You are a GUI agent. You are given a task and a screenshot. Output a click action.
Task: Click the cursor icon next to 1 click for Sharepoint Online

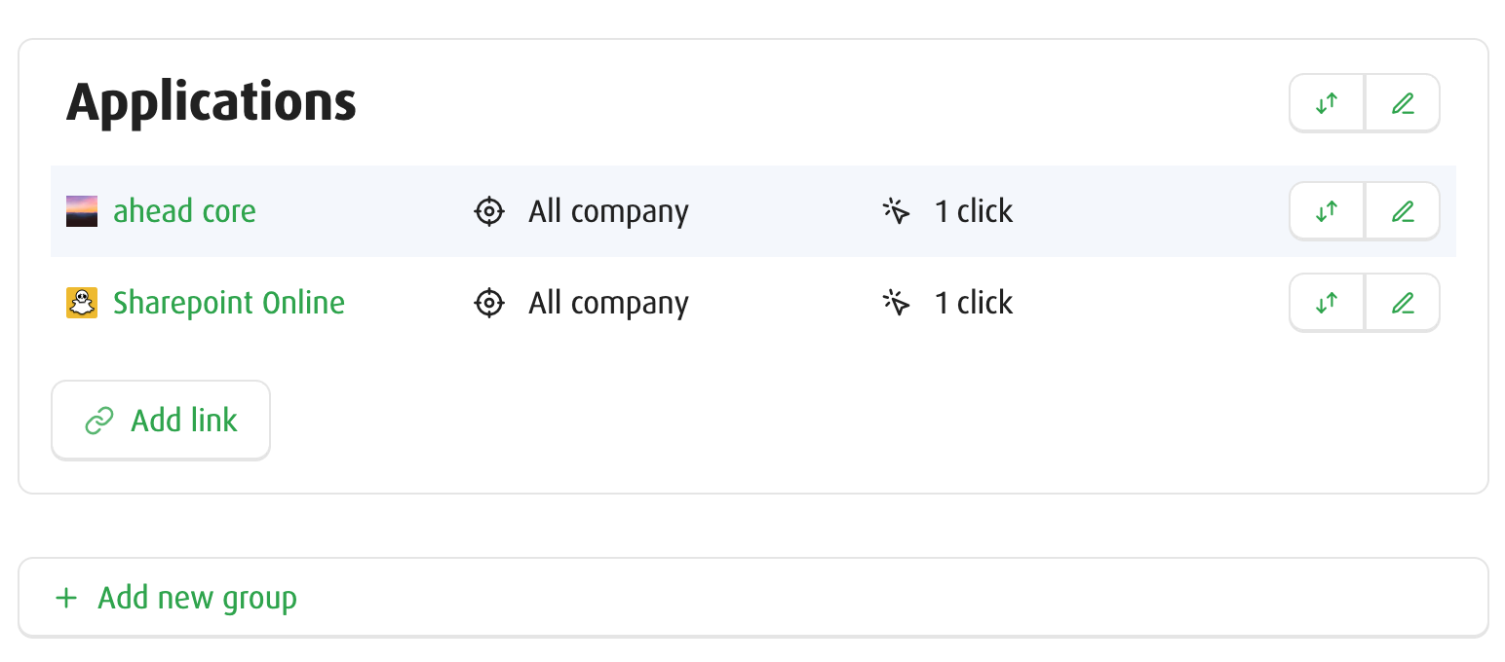coord(896,303)
